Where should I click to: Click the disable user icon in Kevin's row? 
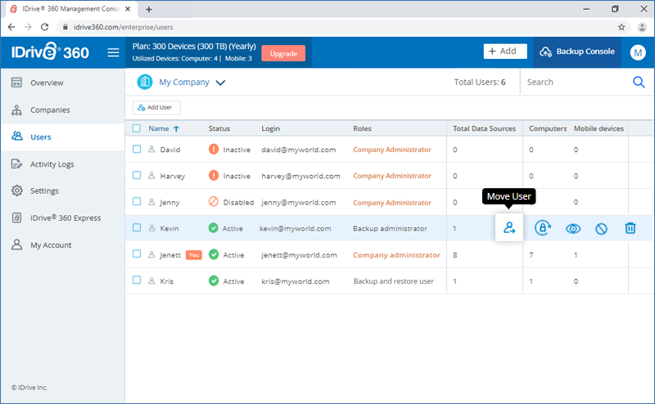click(601, 228)
